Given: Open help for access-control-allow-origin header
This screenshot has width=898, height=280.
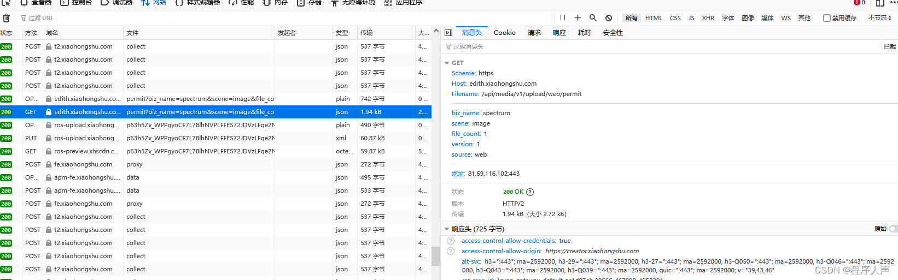Looking at the screenshot, I should click(x=451, y=251).
